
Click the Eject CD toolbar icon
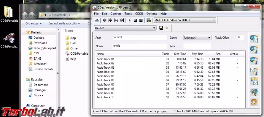pos(97,20)
